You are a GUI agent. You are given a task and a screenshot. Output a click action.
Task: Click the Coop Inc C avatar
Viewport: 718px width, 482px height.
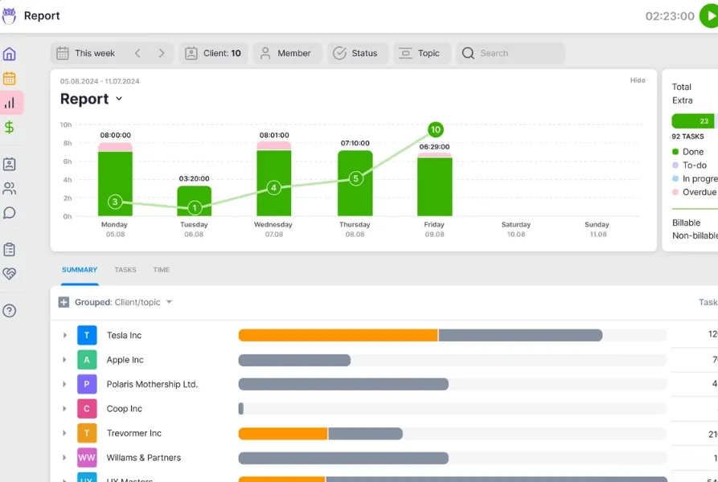coord(87,409)
